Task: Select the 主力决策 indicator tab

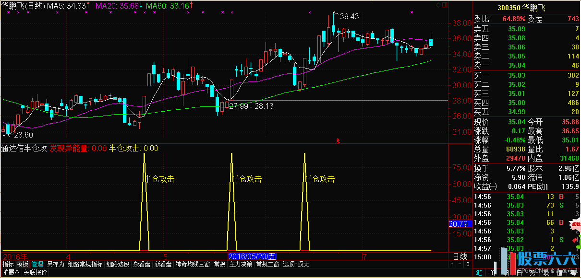Action: [x=241, y=264]
